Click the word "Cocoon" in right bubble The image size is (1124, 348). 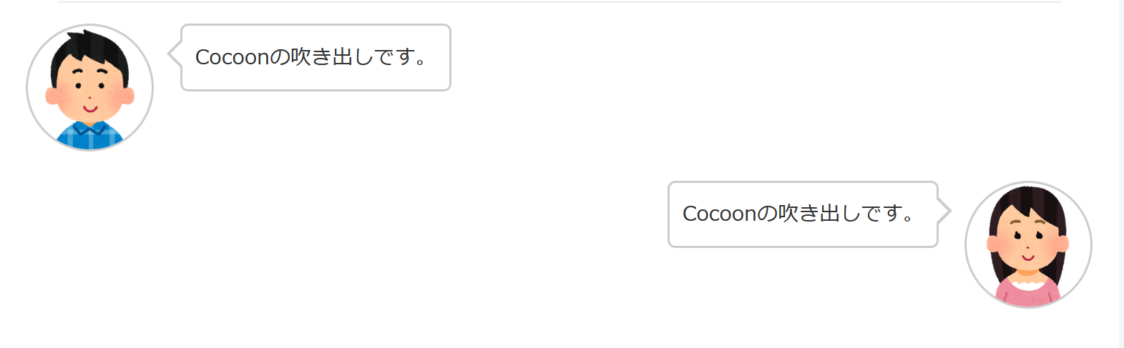click(719, 214)
